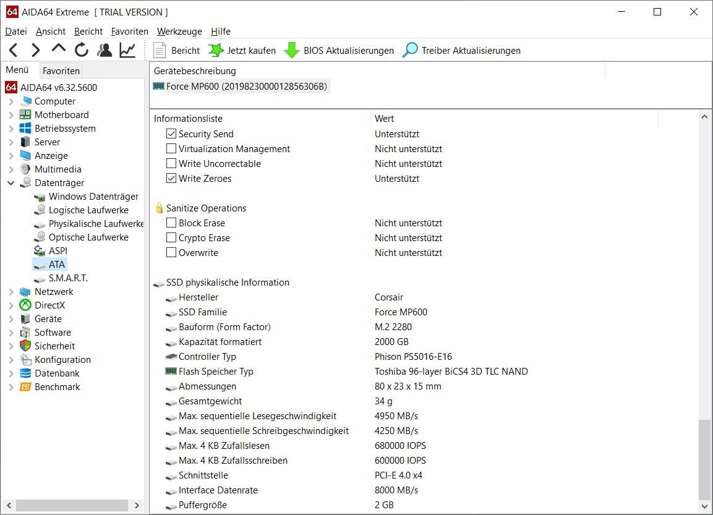The height and width of the screenshot is (515, 713).
Task: Click the Forward navigation arrow
Action: [x=36, y=51]
